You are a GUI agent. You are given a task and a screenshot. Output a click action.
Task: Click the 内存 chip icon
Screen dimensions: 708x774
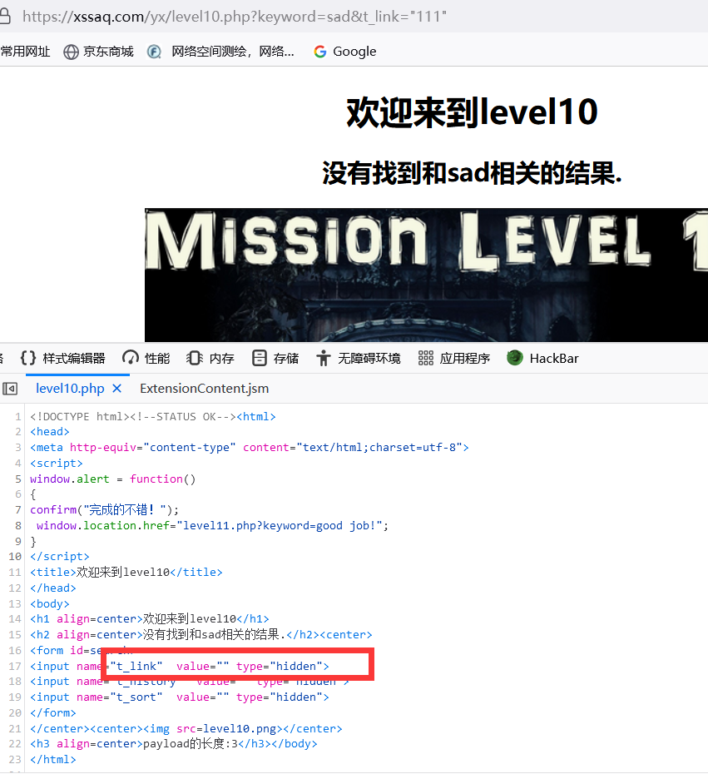point(195,358)
